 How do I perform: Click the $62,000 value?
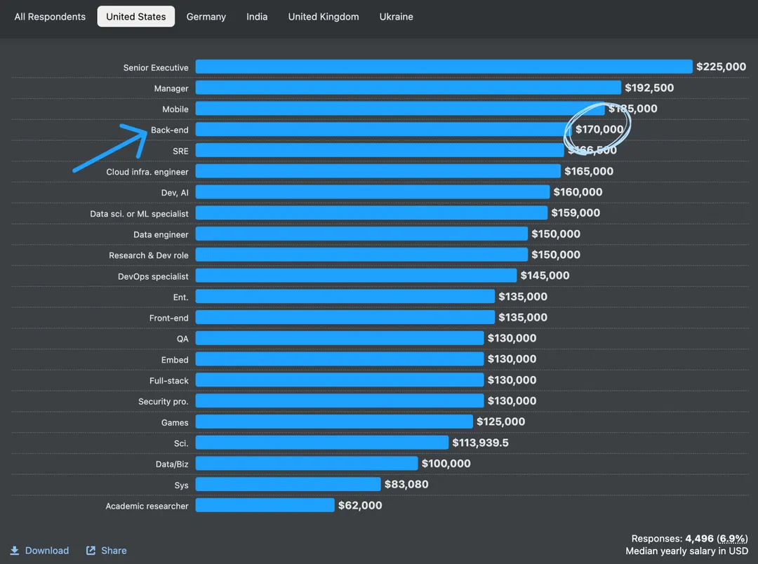coord(360,505)
